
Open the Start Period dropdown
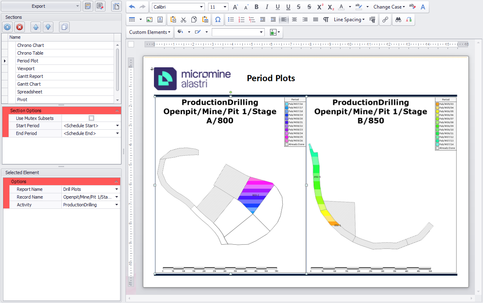[117, 126]
